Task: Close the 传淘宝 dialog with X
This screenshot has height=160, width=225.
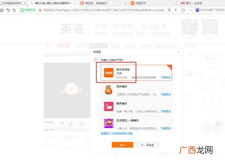Action: [x=179, y=52]
